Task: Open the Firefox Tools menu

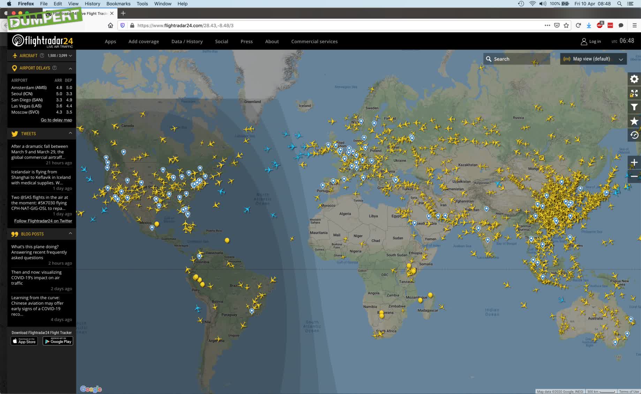Action: point(142,4)
